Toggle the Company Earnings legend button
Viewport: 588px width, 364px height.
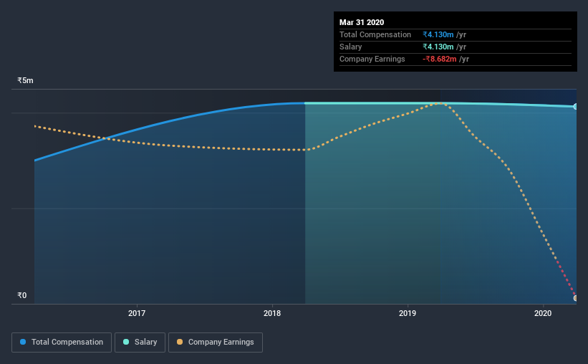pos(216,343)
